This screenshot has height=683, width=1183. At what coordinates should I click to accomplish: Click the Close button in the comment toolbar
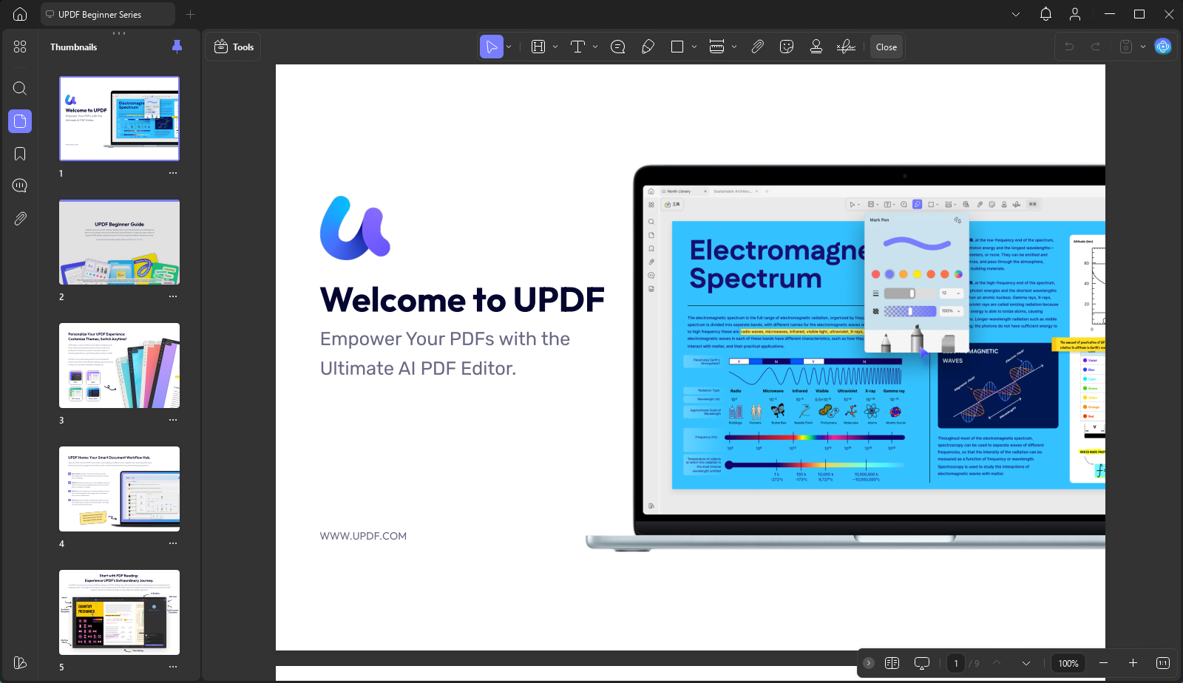(x=887, y=47)
